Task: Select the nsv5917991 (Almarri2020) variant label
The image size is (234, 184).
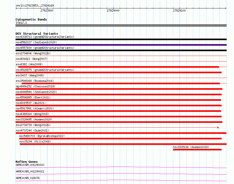Action: [x=35, y=108]
